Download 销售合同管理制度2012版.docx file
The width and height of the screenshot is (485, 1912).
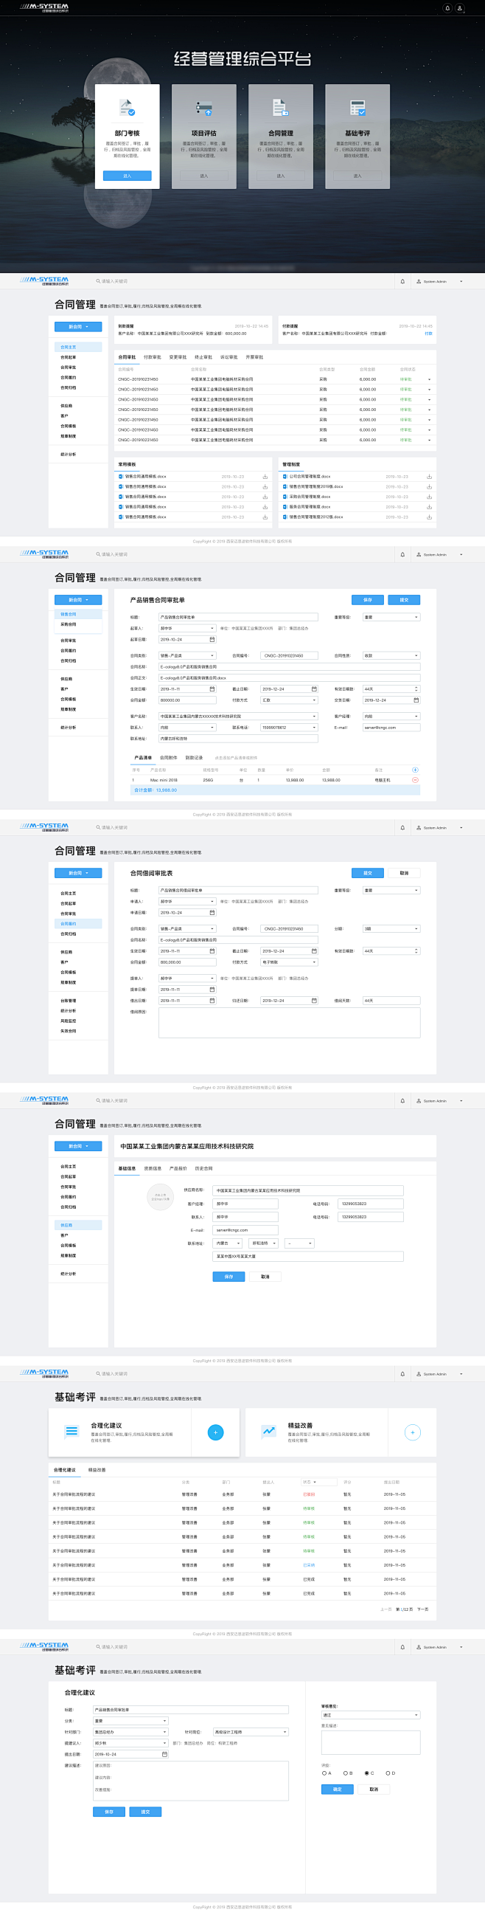coord(430,517)
